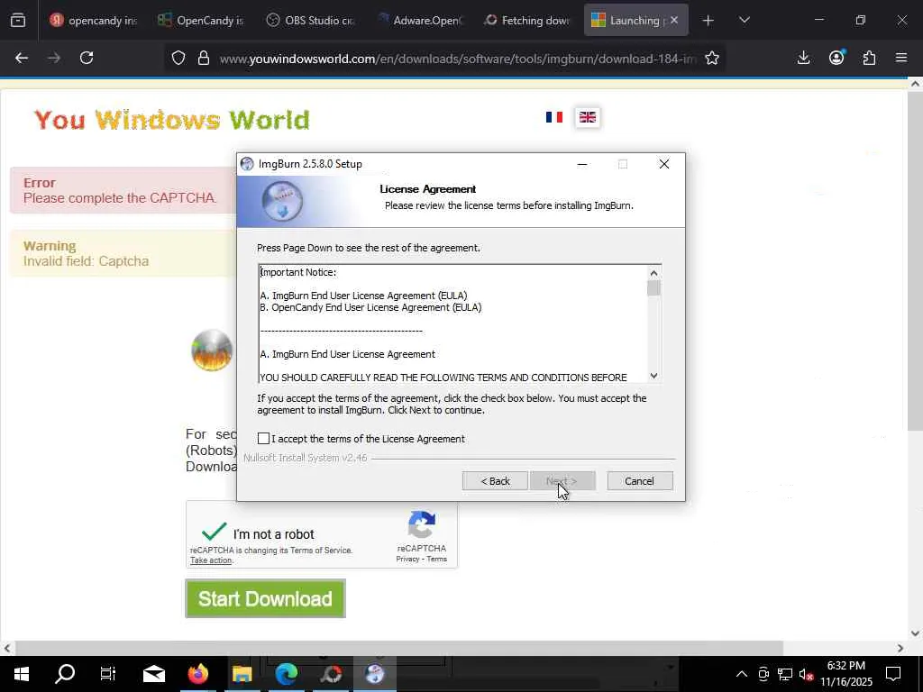Open Microsoft Edge from taskbar
This screenshot has height=692, width=923.
pos(286,674)
